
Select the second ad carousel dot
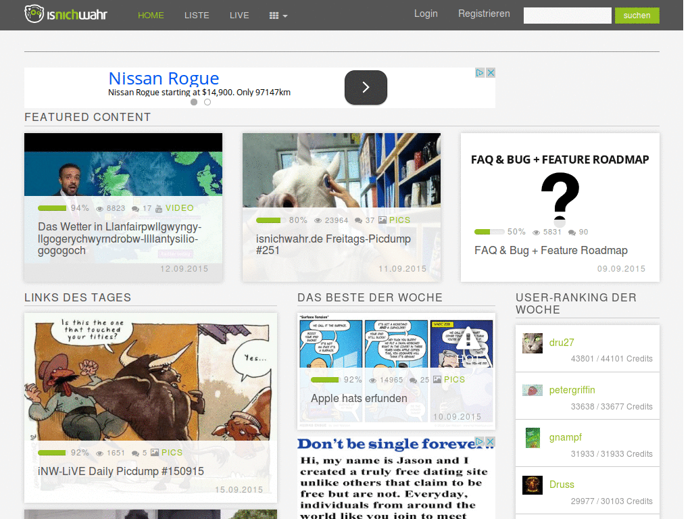pos(207,102)
